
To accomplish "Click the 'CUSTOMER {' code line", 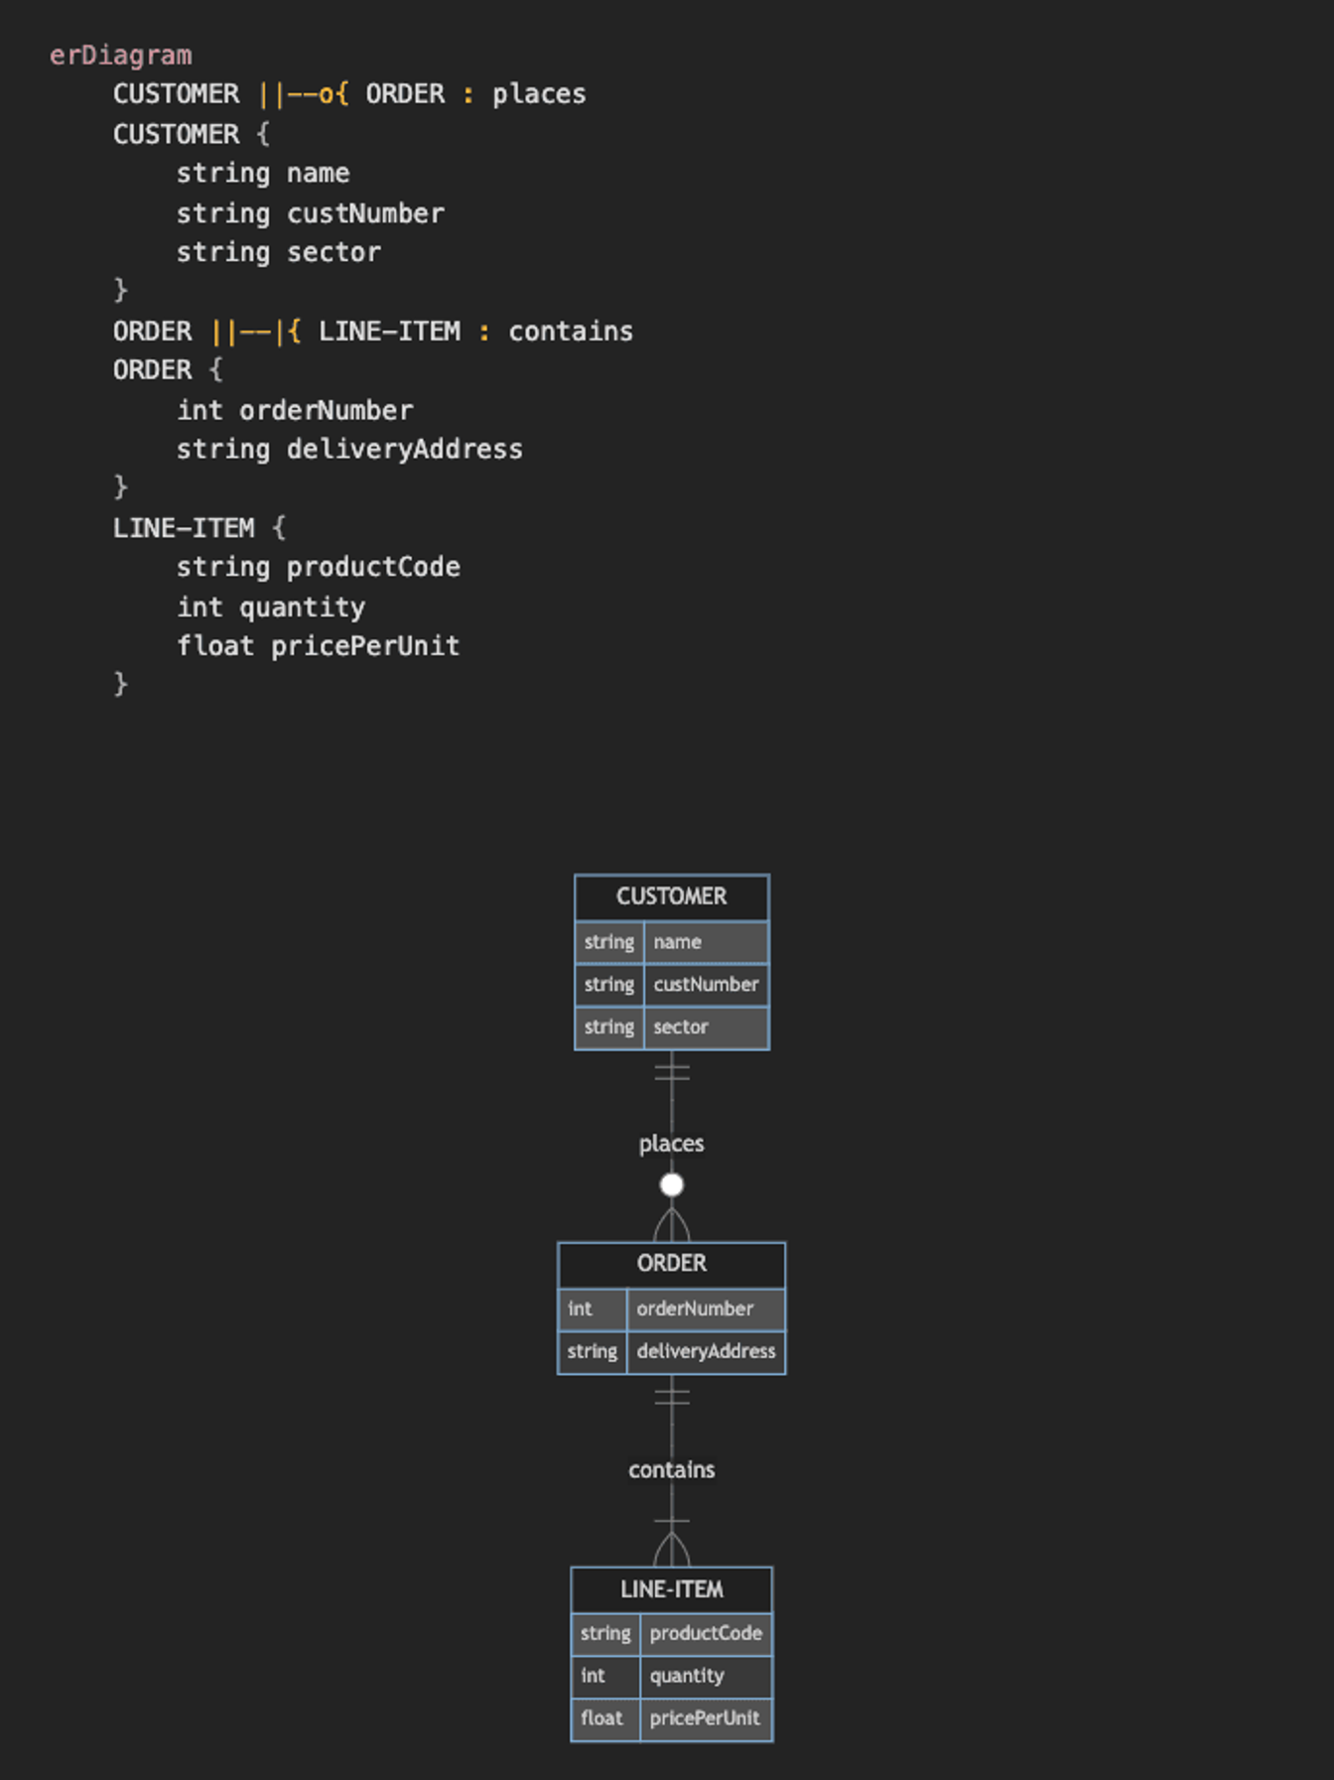I will (x=191, y=134).
